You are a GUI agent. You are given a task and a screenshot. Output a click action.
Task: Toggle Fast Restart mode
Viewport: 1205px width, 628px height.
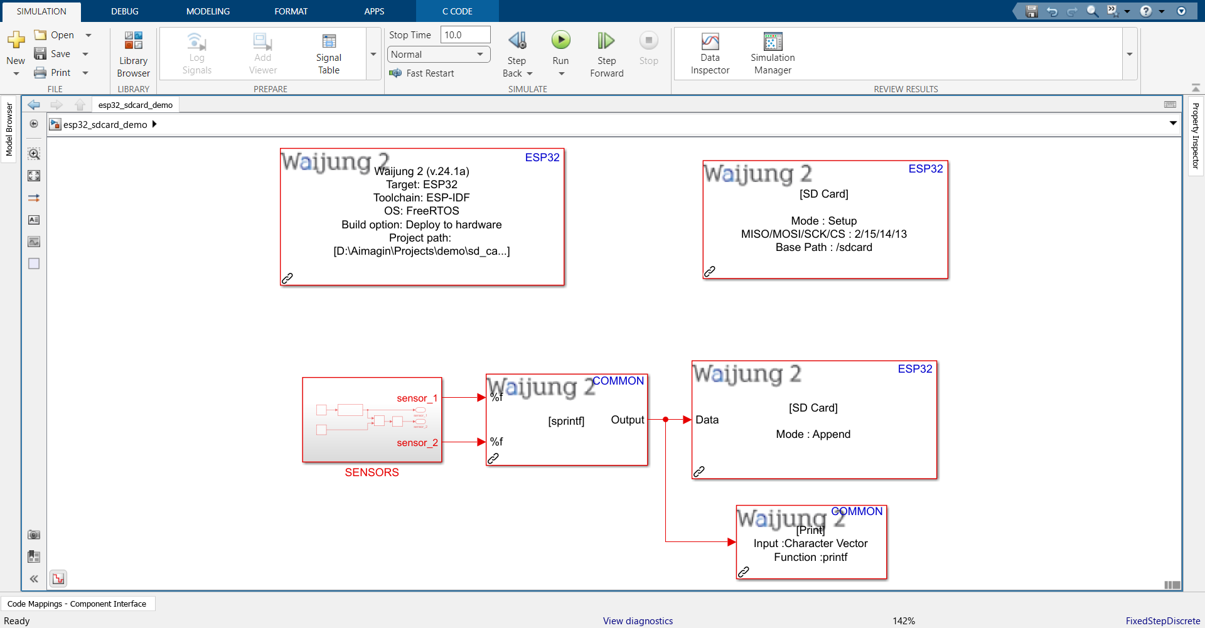point(422,73)
